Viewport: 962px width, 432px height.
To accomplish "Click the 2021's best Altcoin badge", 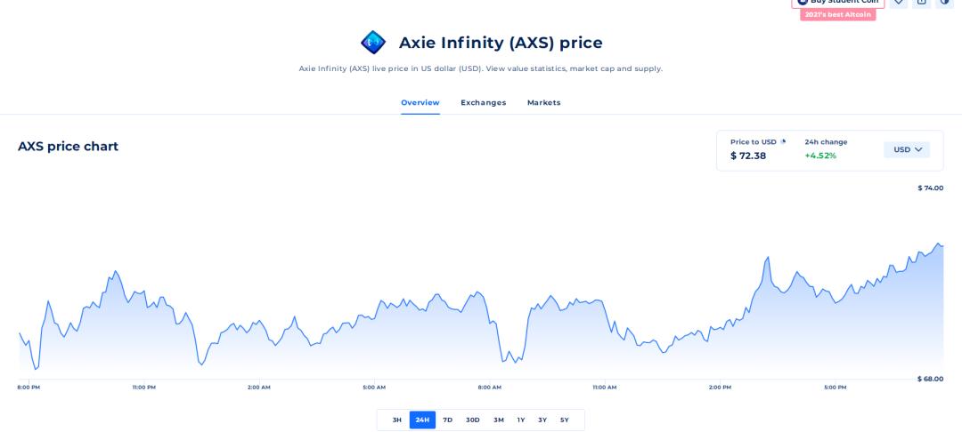I will pos(837,15).
